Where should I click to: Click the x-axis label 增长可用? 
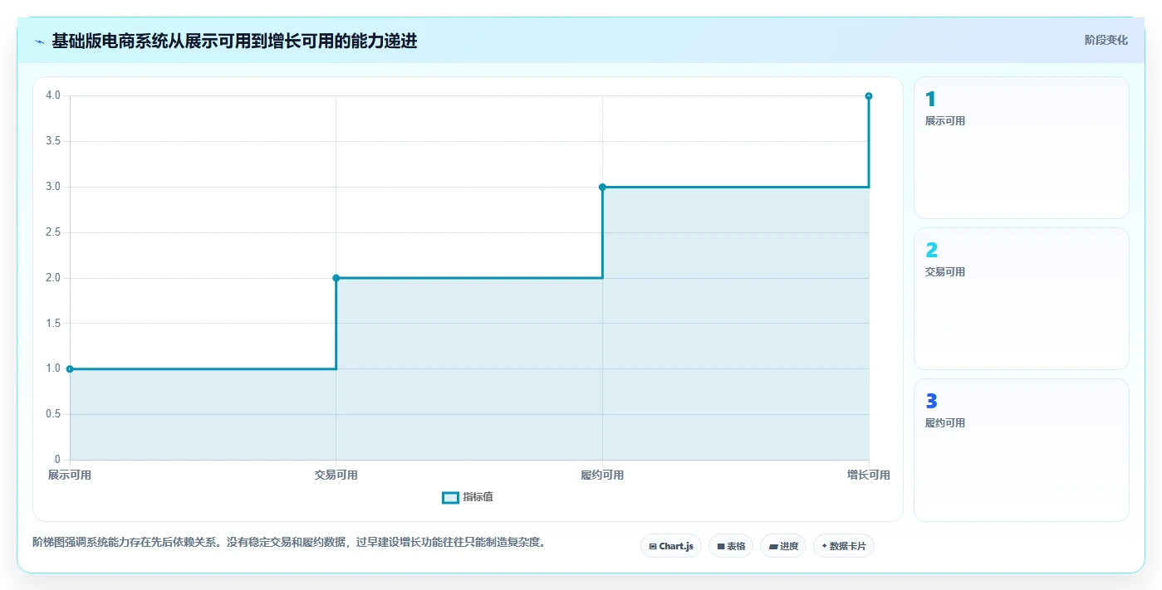[869, 475]
